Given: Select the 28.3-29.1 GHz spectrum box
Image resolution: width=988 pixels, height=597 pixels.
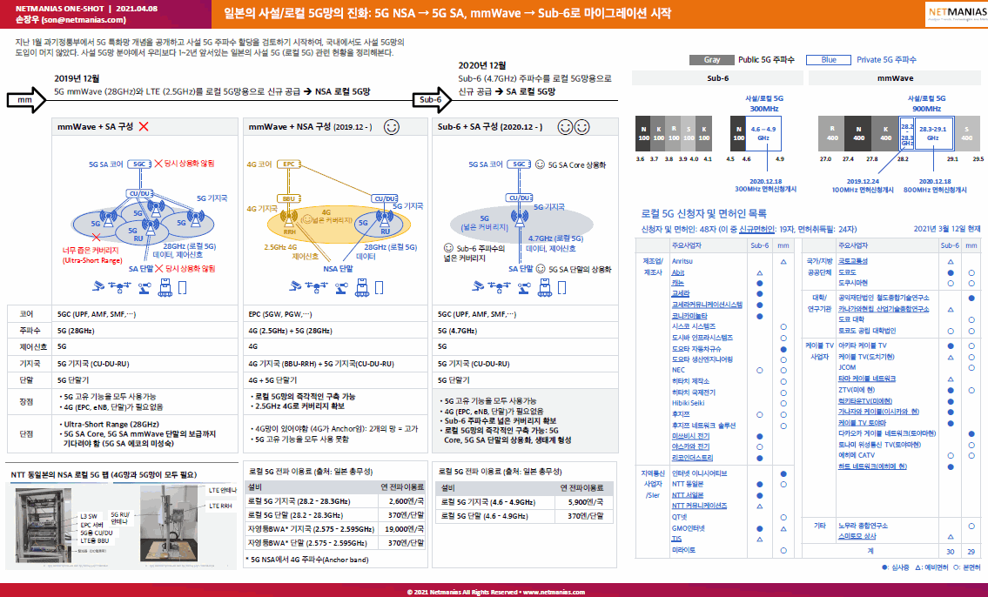Looking at the screenshot, I should click(x=932, y=133).
